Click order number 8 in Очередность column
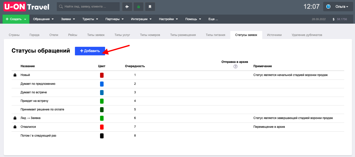Screen dimensions: 355x157 point(135,136)
